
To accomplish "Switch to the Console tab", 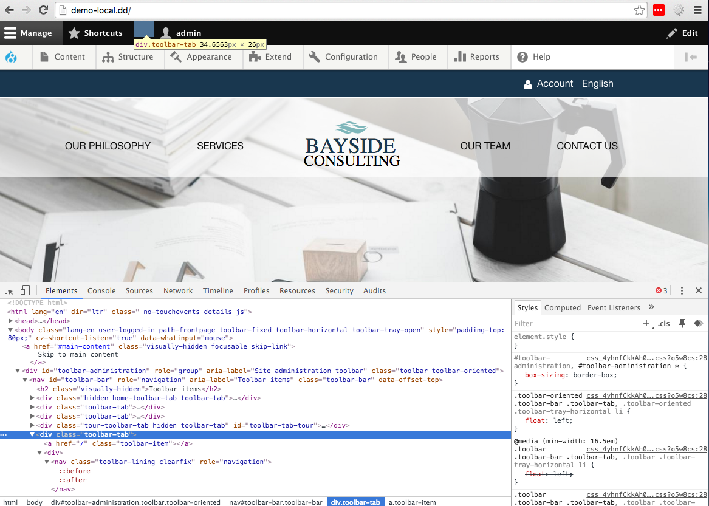I will point(101,290).
